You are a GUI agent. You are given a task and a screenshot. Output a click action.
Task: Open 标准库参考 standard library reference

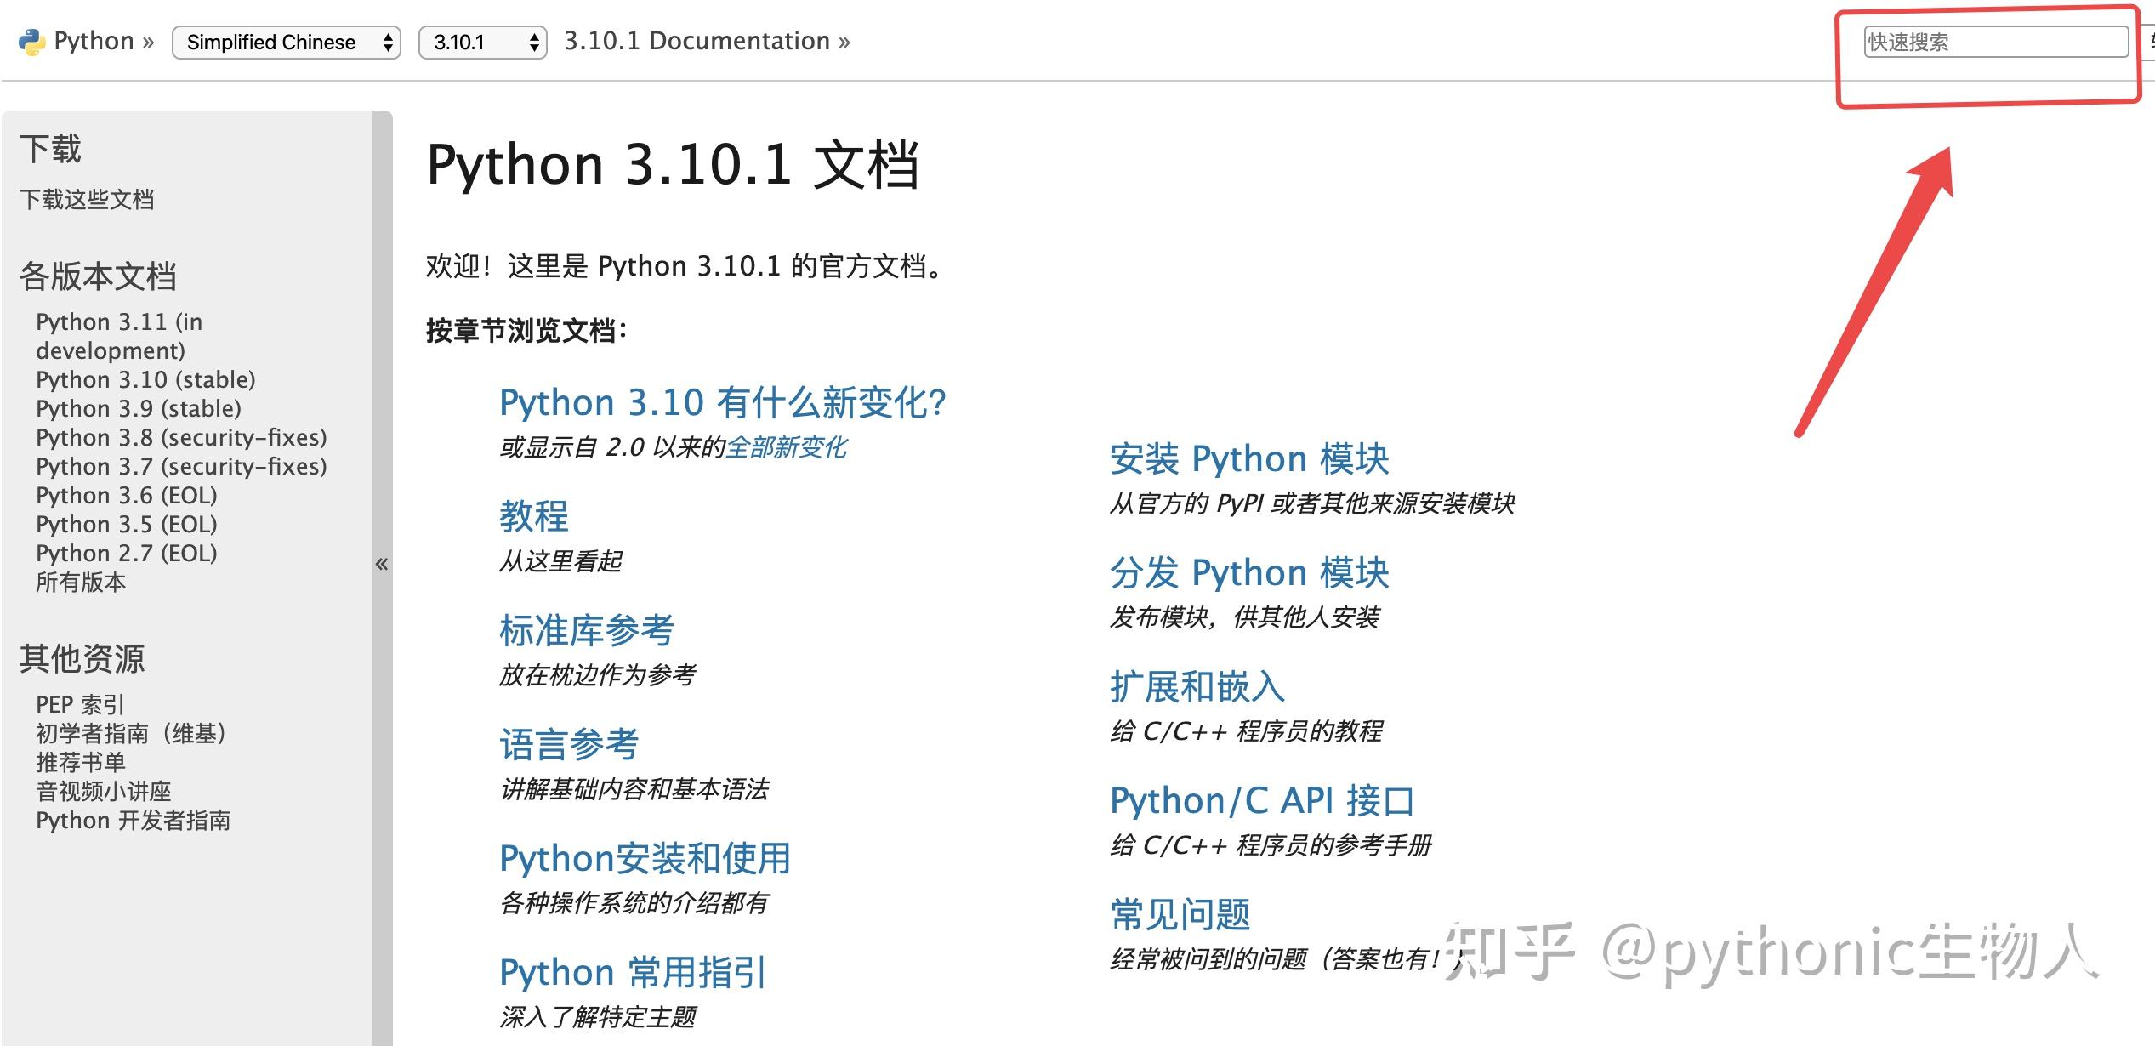tap(586, 630)
